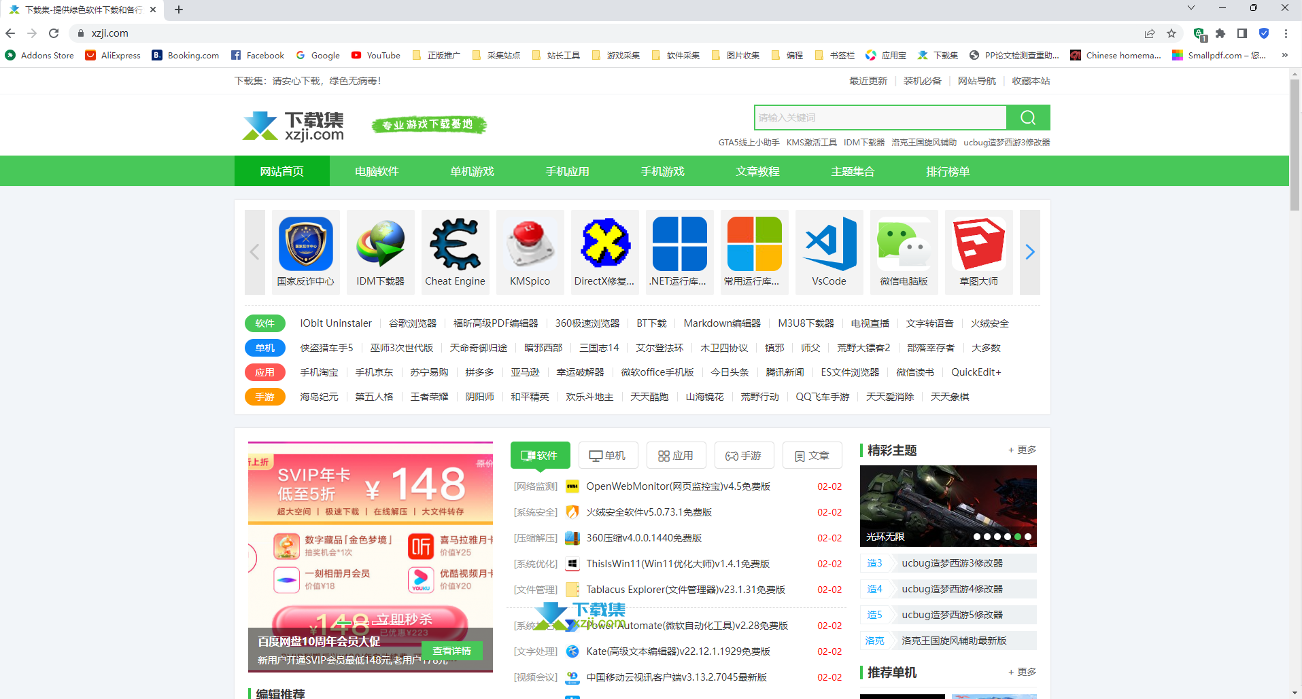Open a new browser tab with plus

click(178, 10)
